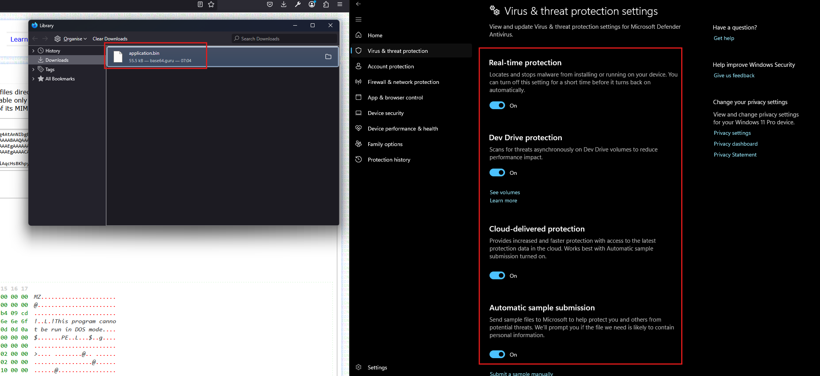Screen dimensions: 820x376
Task: Turn off Real-time protection toggle
Action: point(497,105)
